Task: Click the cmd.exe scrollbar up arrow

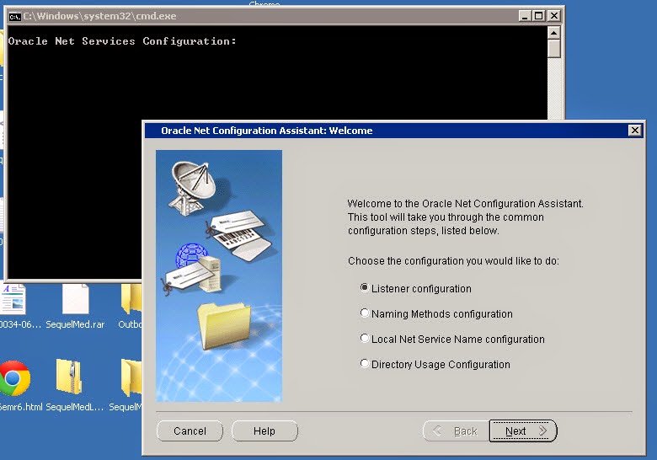Action: [554, 33]
